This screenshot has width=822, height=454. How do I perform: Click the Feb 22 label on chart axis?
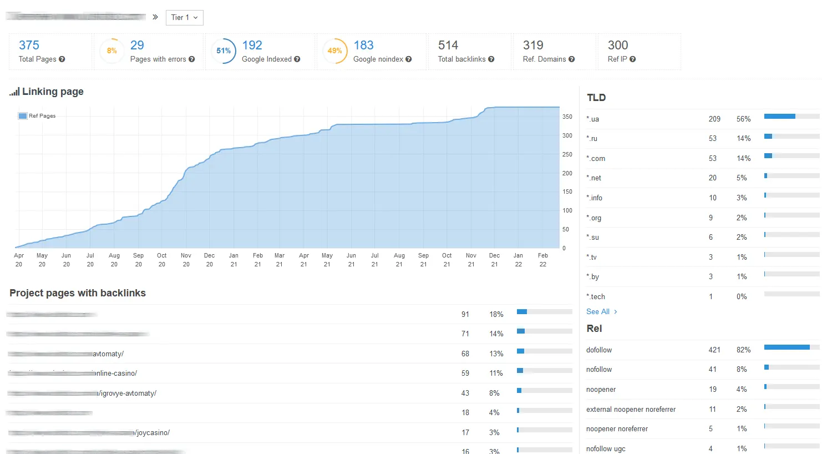543,260
